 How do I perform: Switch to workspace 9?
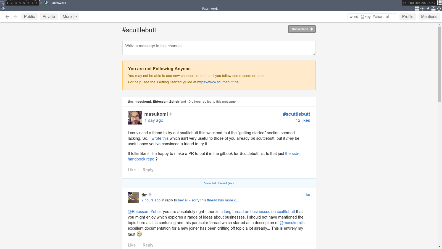tap(41, 3)
